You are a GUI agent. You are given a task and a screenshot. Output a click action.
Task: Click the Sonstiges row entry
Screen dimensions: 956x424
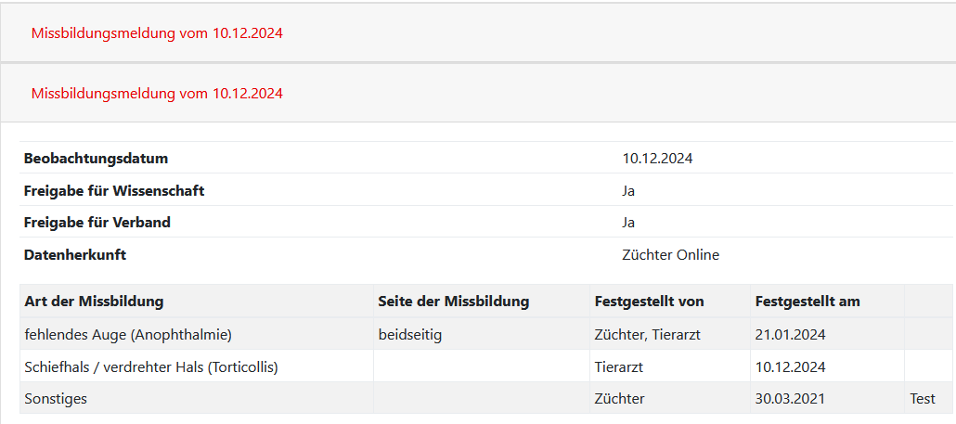click(x=56, y=398)
